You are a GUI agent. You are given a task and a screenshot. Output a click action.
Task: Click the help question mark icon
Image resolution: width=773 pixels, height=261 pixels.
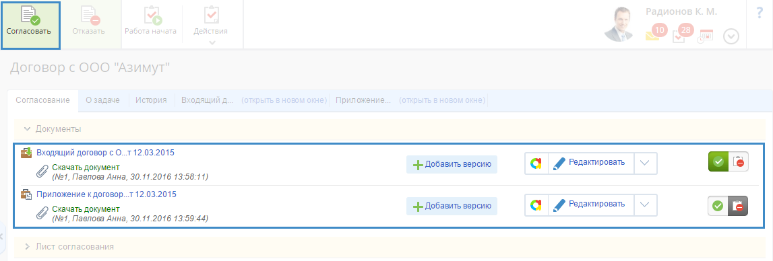click(x=760, y=13)
